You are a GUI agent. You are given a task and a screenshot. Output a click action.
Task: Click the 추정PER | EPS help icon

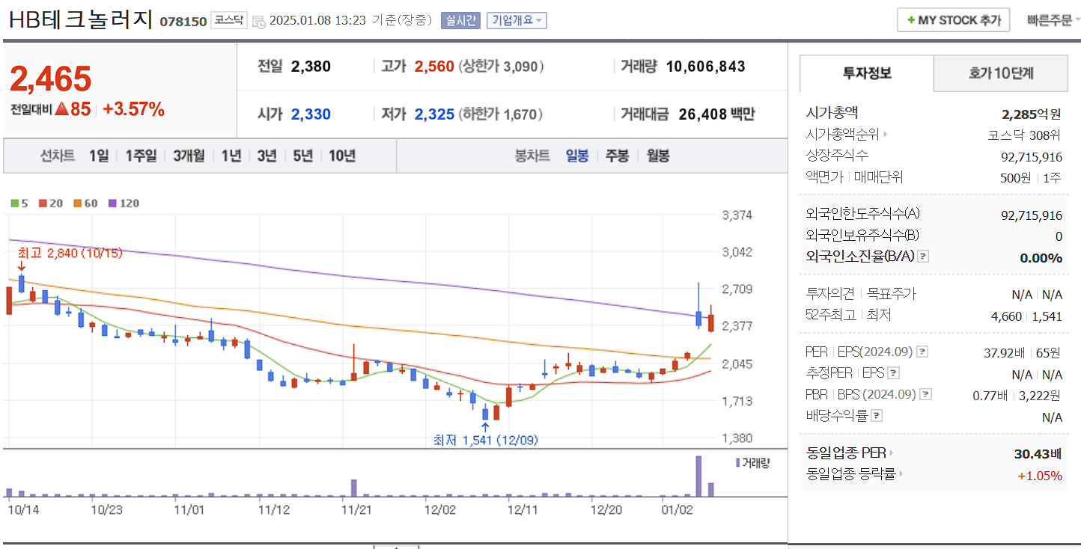click(893, 373)
